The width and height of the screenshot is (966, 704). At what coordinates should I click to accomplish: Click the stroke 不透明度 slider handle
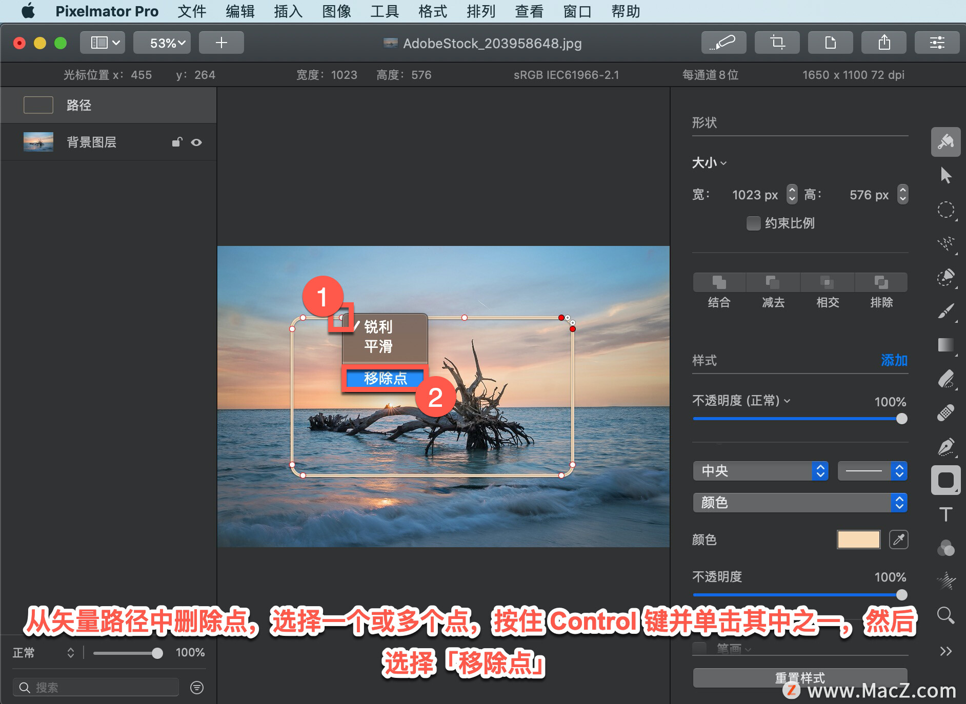901,595
